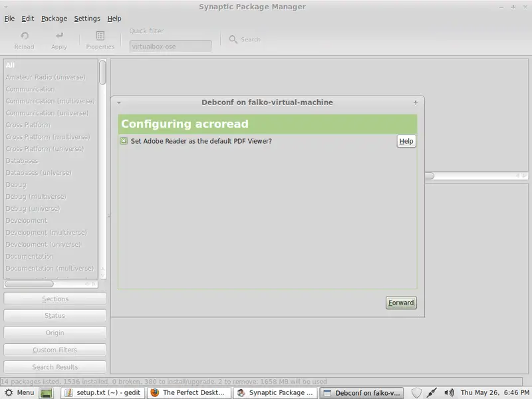The width and height of the screenshot is (532, 399).
Task: Click the status bar packages listed text
Action: click(x=164, y=381)
